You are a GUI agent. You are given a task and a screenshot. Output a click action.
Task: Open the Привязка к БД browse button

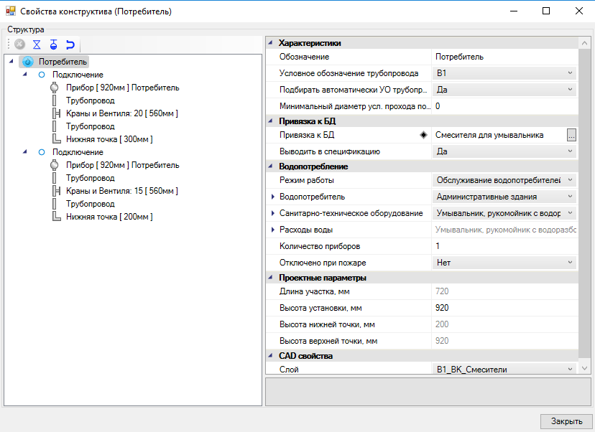tap(573, 133)
